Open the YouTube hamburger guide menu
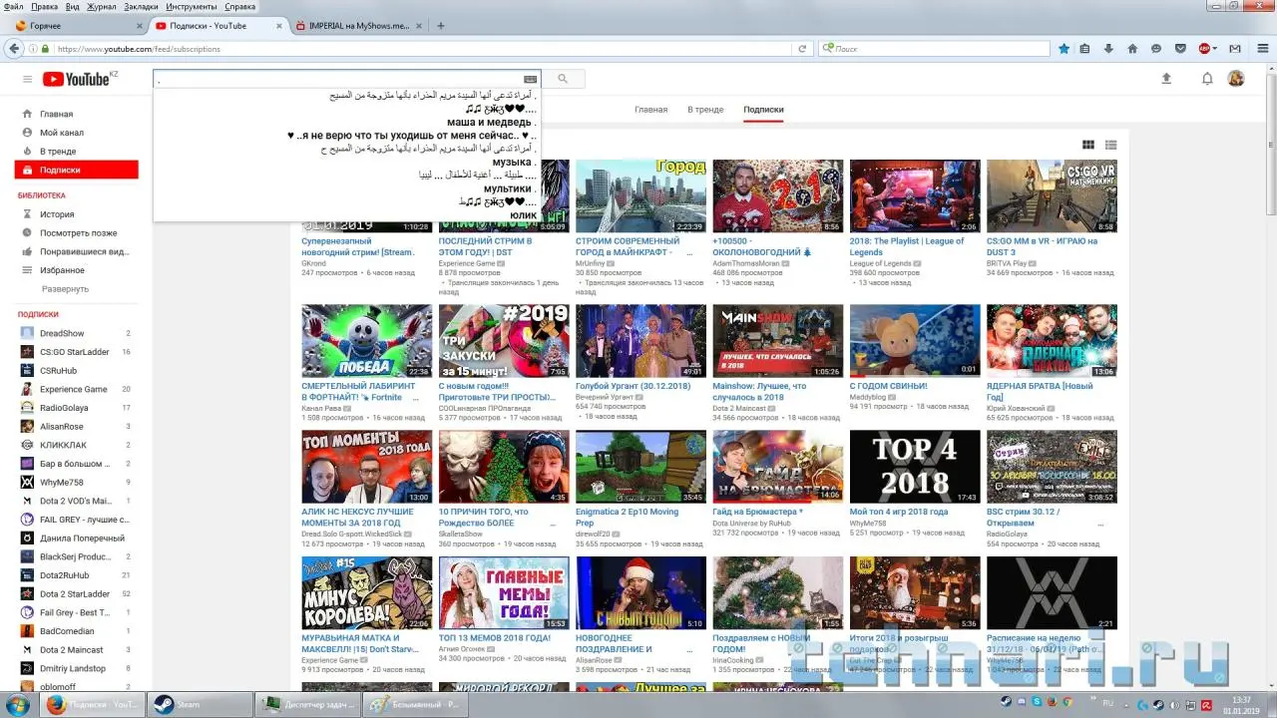The image size is (1277, 718). tap(27, 79)
